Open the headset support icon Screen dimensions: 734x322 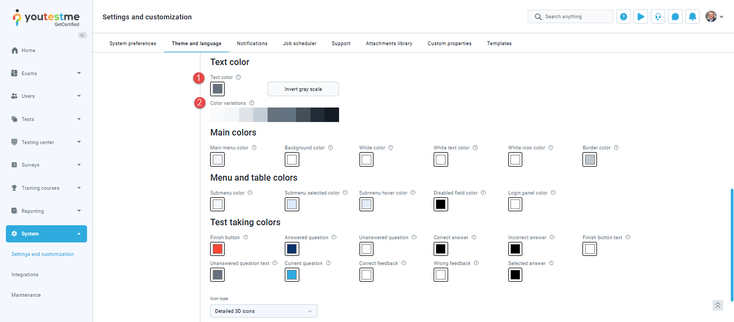[658, 17]
